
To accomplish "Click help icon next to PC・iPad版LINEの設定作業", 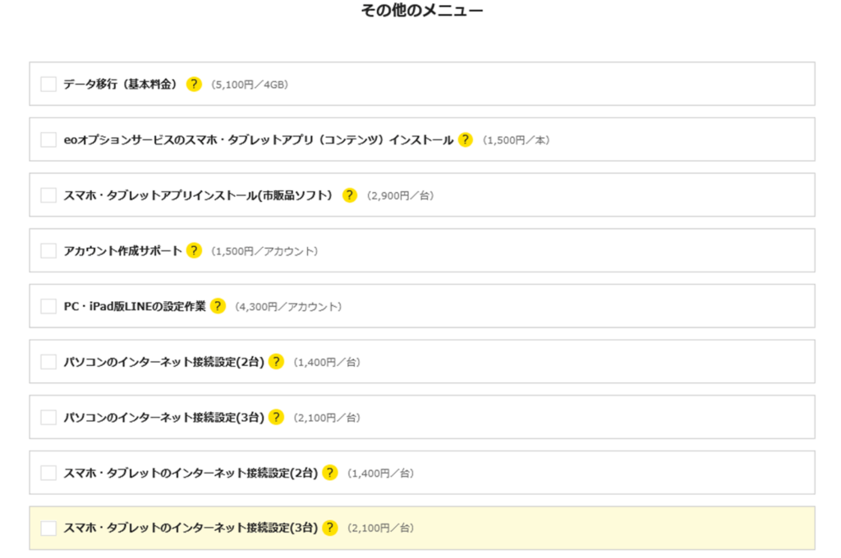I will tap(218, 306).
